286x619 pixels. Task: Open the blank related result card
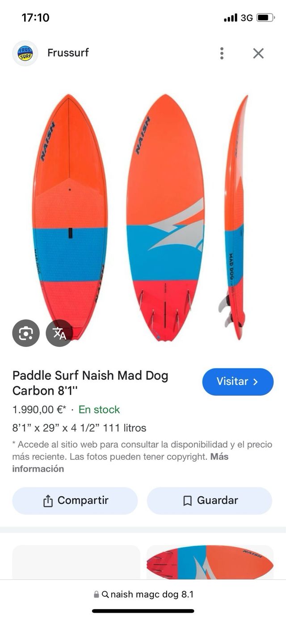[76, 562]
